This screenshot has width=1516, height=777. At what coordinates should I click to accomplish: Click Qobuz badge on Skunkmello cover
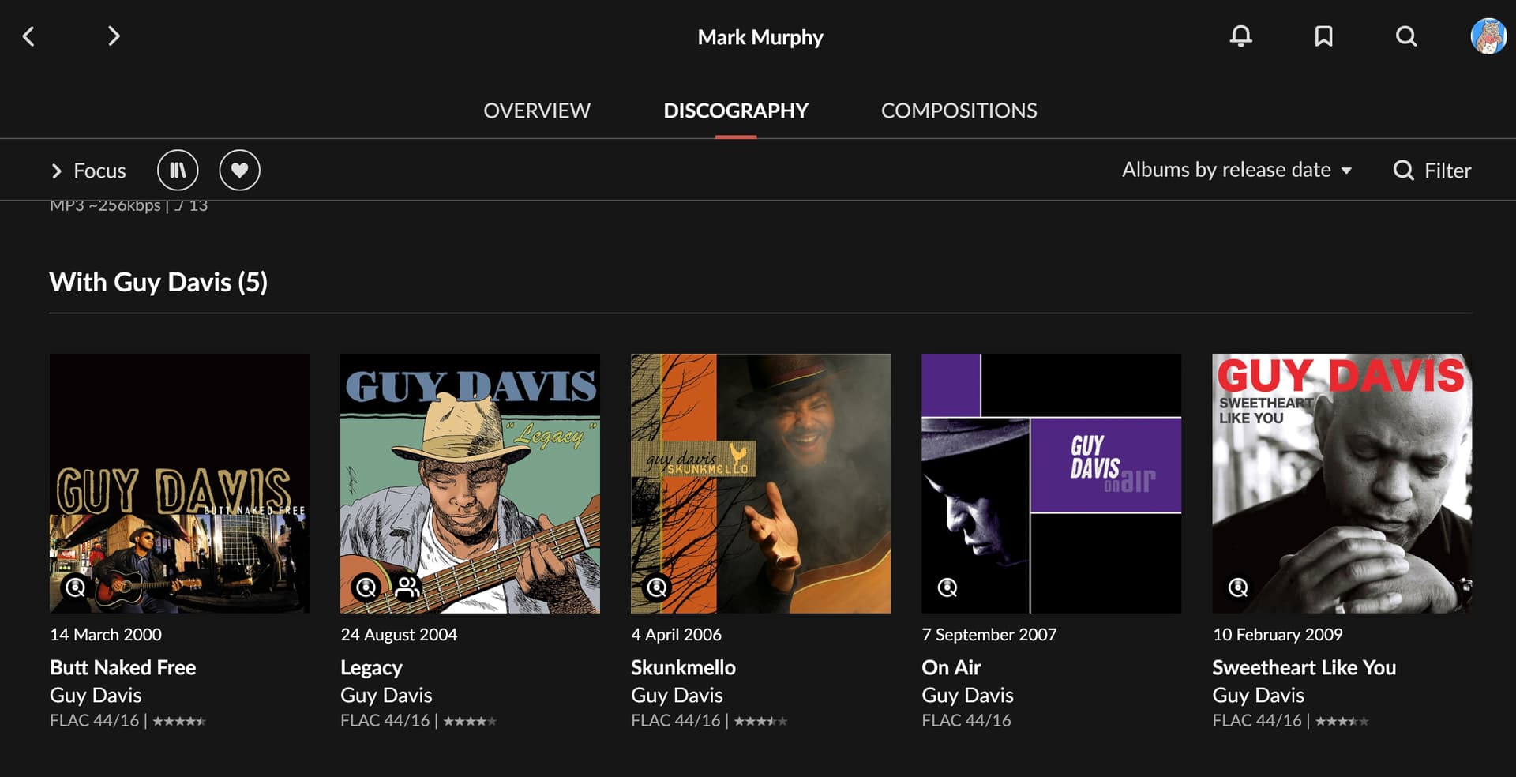tap(657, 587)
